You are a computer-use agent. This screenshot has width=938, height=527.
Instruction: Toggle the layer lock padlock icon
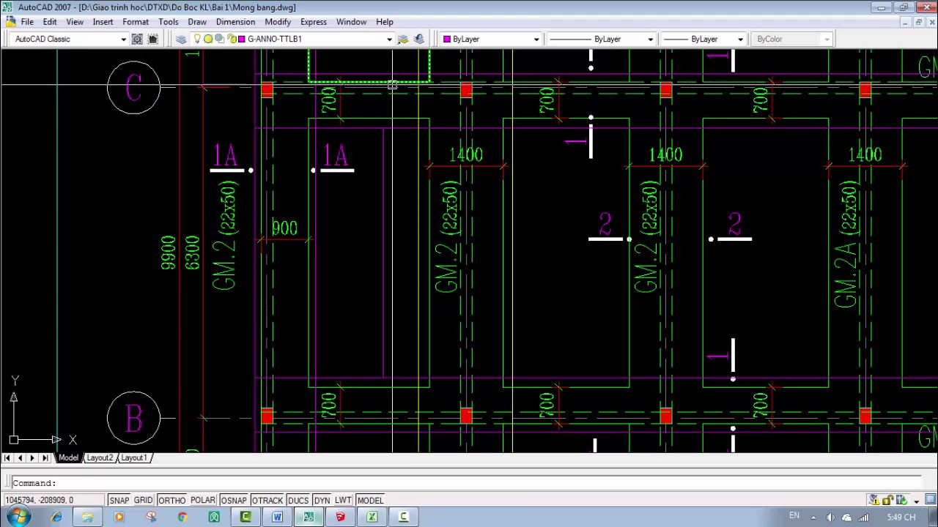coord(232,39)
